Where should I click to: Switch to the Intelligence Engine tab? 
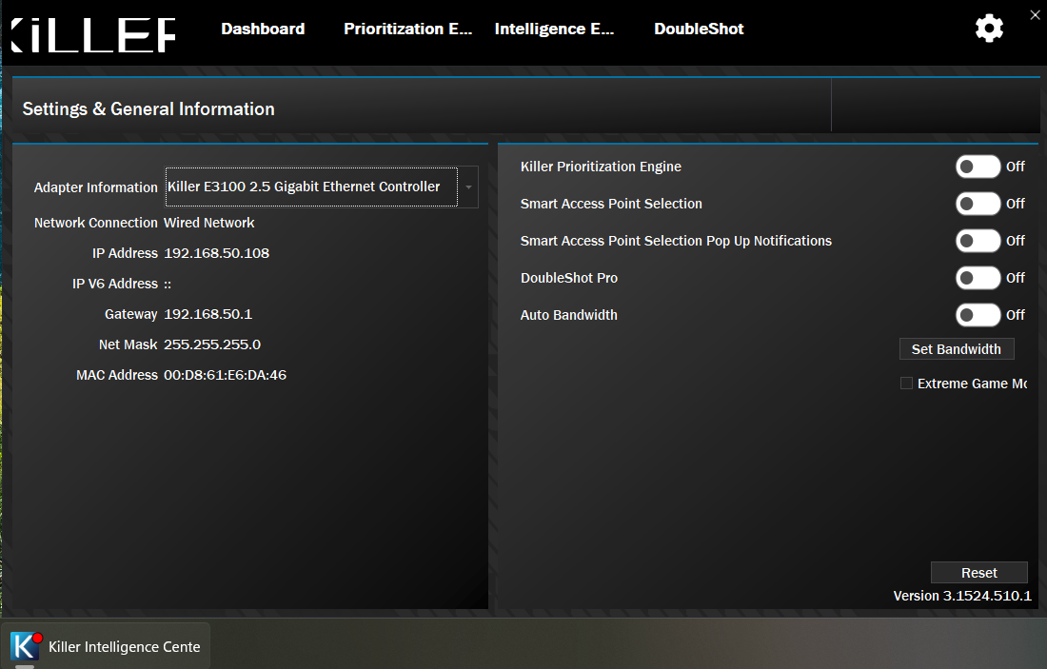[x=554, y=29]
